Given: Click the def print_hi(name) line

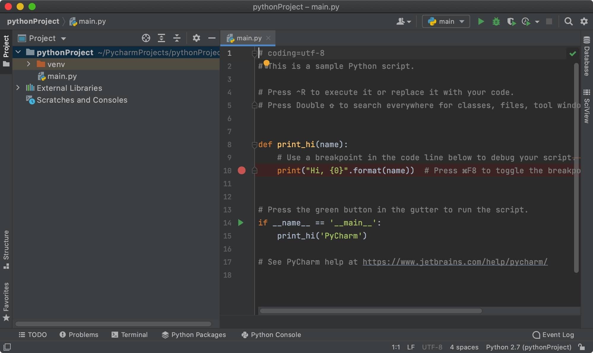Looking at the screenshot, I should click(303, 144).
